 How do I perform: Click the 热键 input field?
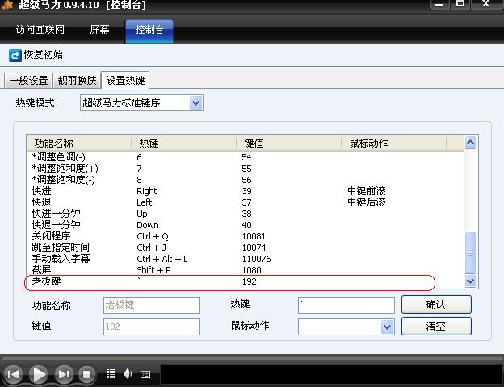tap(346, 305)
